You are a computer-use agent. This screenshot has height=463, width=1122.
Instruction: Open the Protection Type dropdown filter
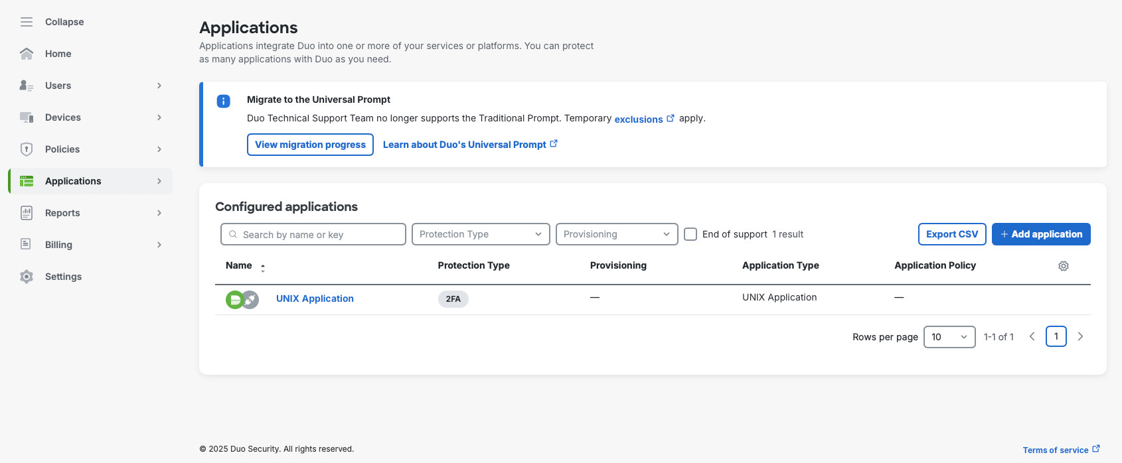(481, 234)
